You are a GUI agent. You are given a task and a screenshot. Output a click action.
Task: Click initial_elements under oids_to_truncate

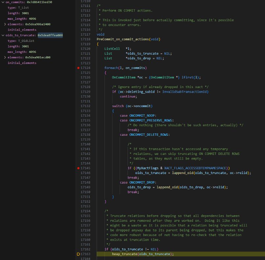[x=22, y=63]
